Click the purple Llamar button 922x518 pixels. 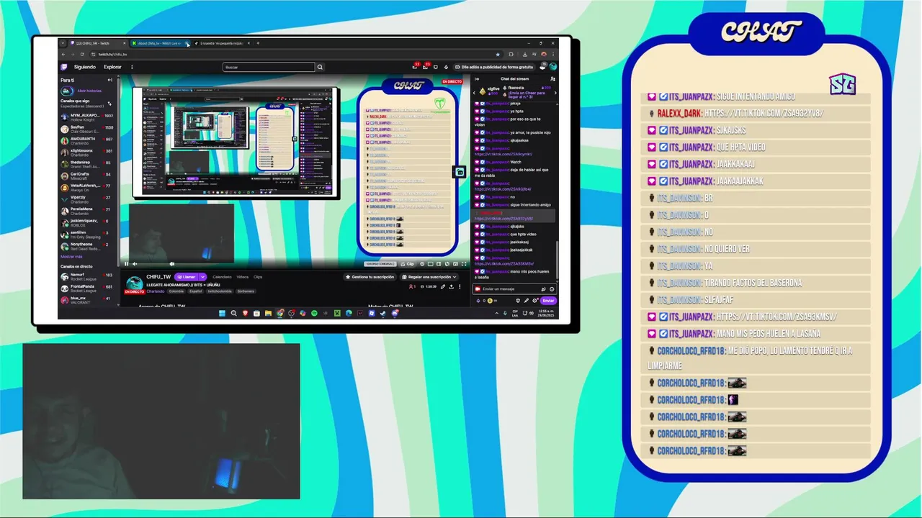tap(186, 277)
